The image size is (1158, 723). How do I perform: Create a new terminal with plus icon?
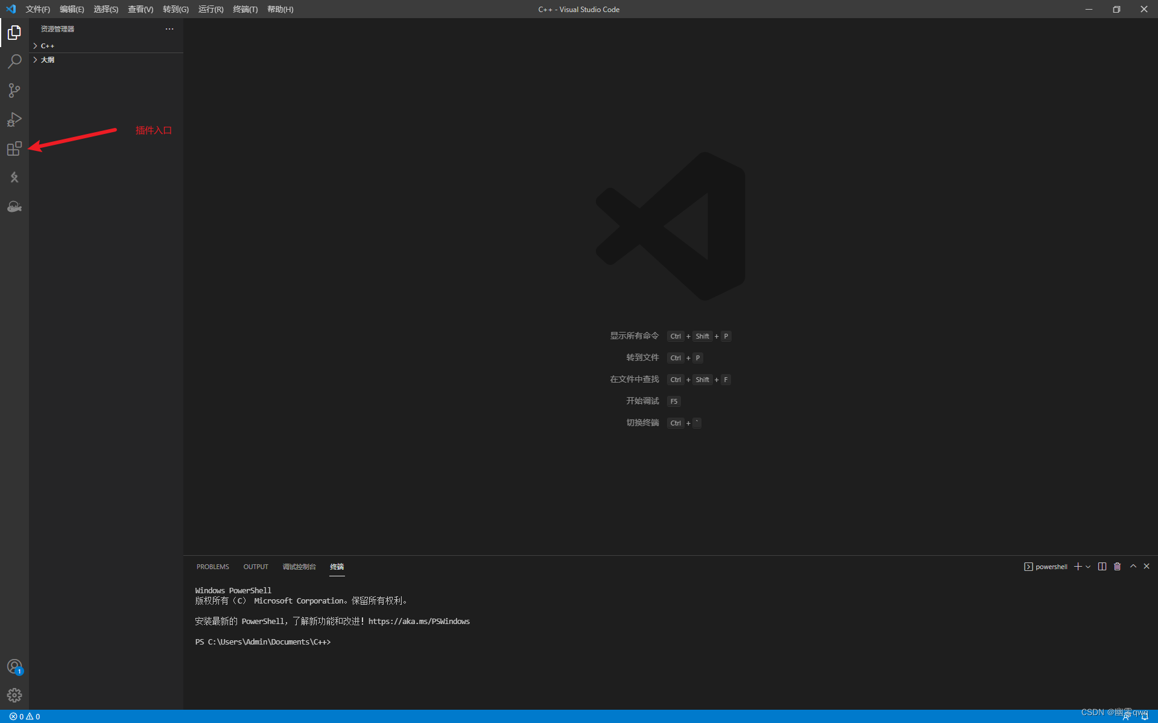(1078, 566)
